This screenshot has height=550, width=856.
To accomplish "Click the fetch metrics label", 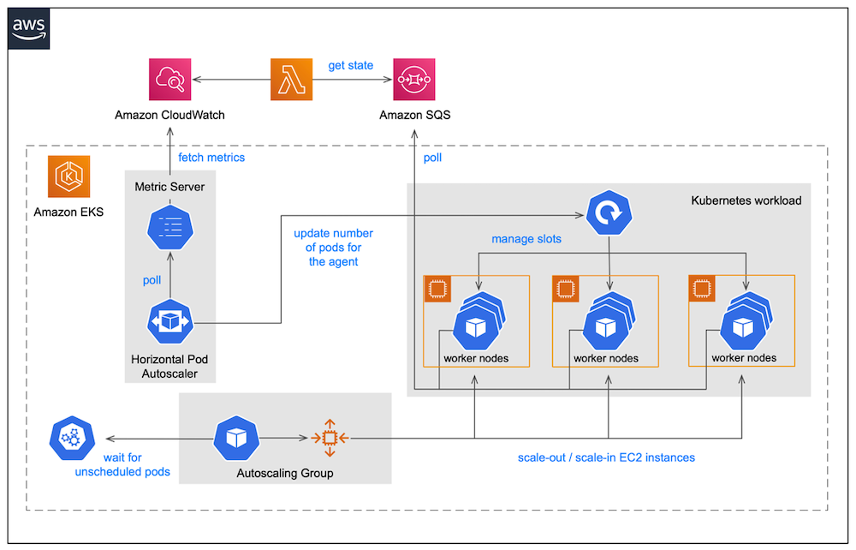I will click(x=211, y=157).
